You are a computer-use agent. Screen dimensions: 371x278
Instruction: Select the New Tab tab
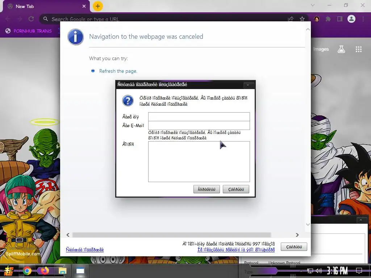coord(46,7)
